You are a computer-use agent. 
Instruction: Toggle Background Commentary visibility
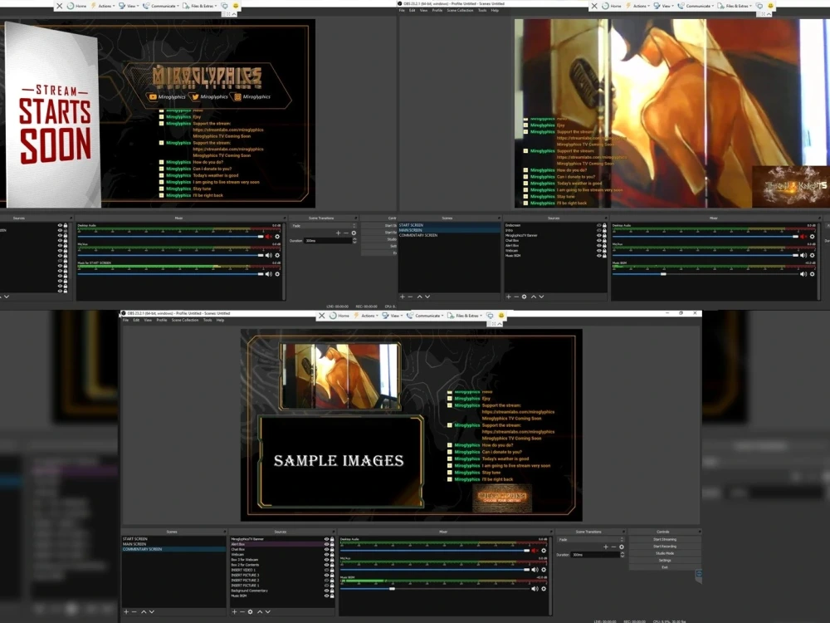326,591
